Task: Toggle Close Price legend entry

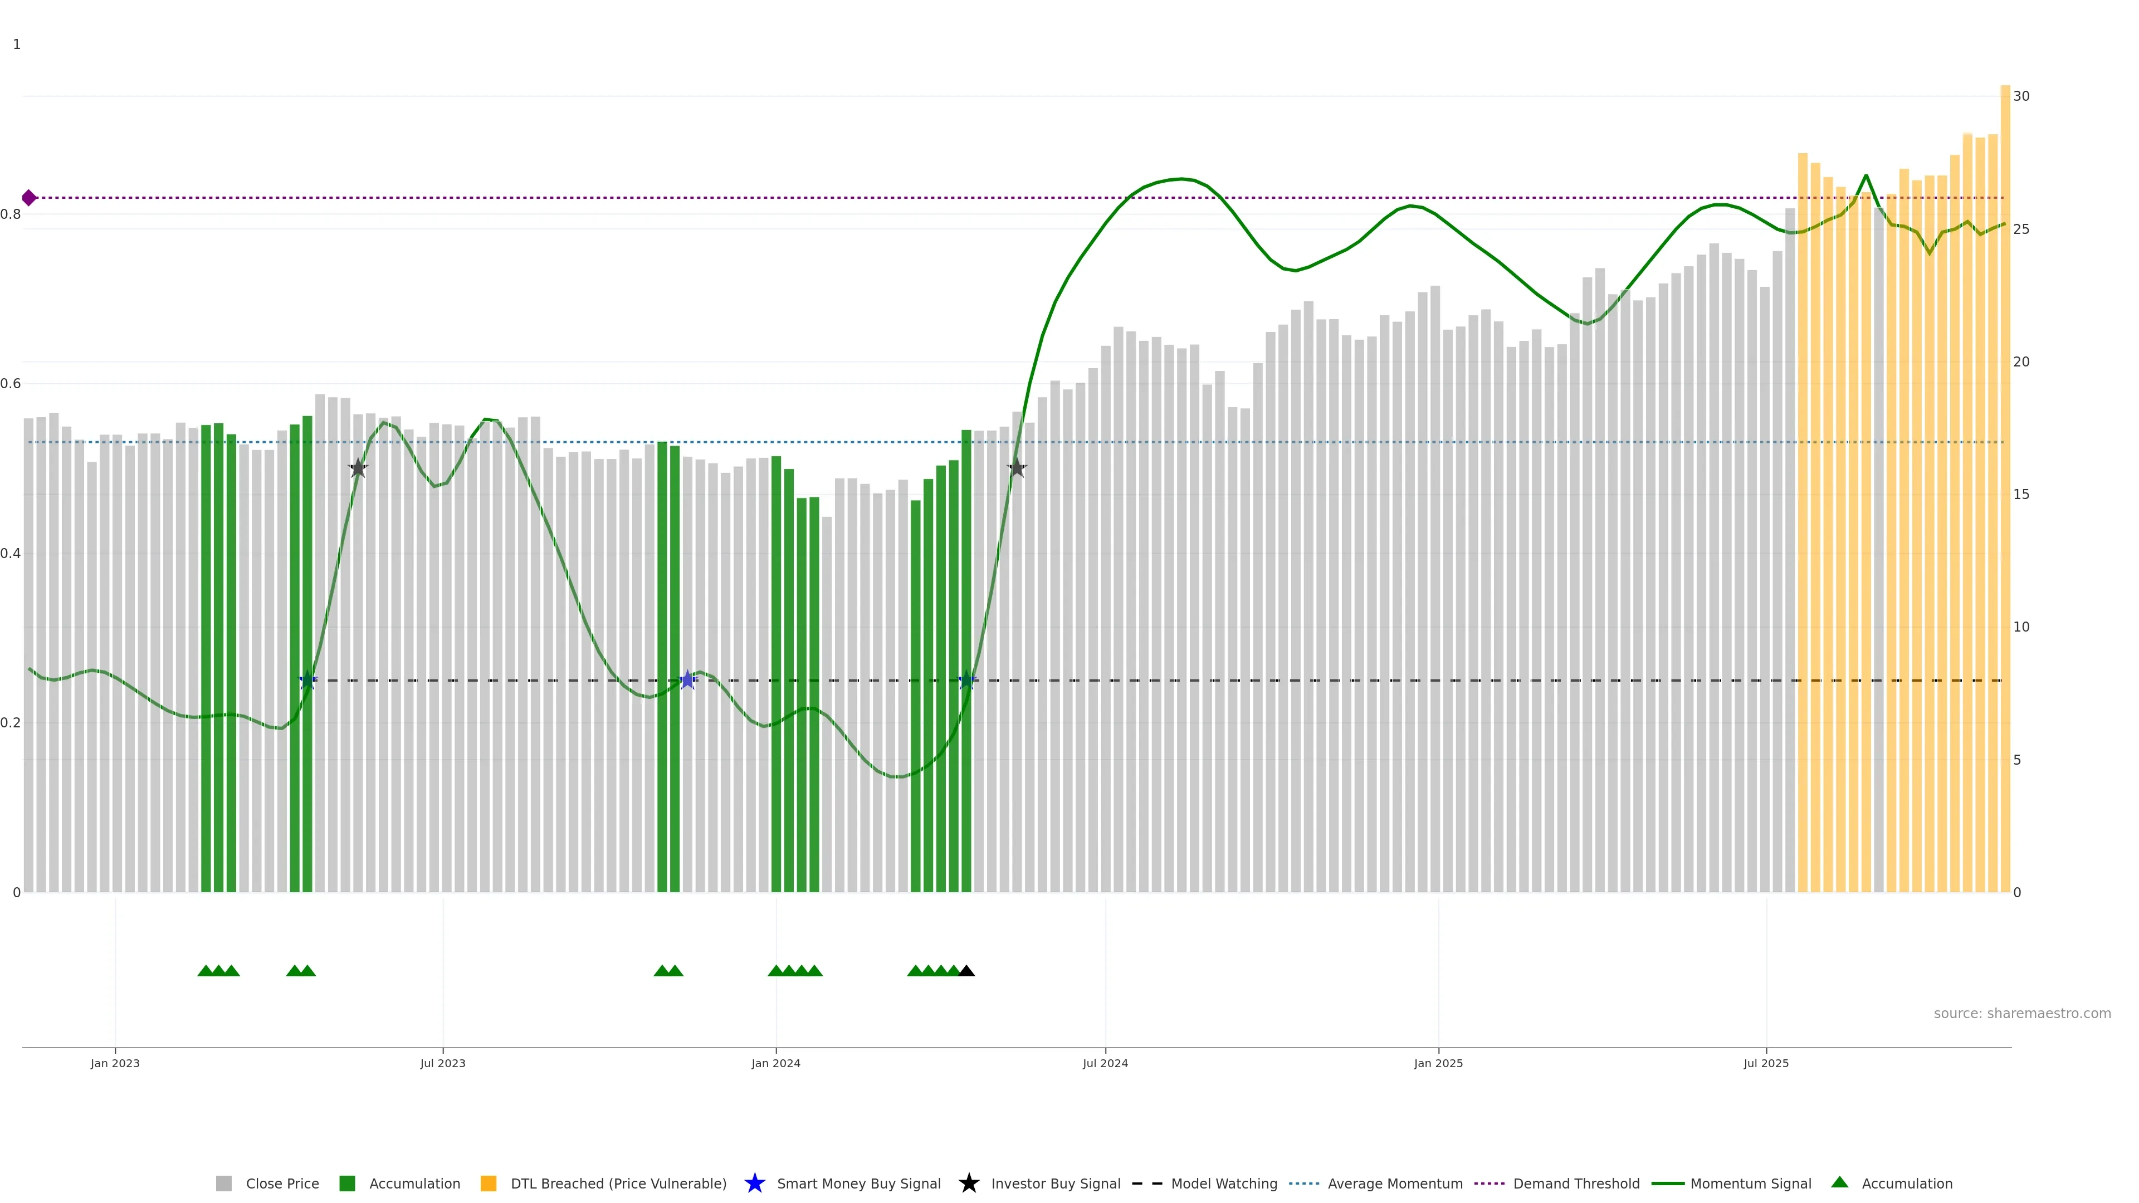Action: (x=281, y=1183)
